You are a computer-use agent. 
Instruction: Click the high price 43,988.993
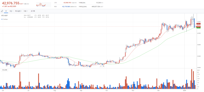(x=67, y=3)
